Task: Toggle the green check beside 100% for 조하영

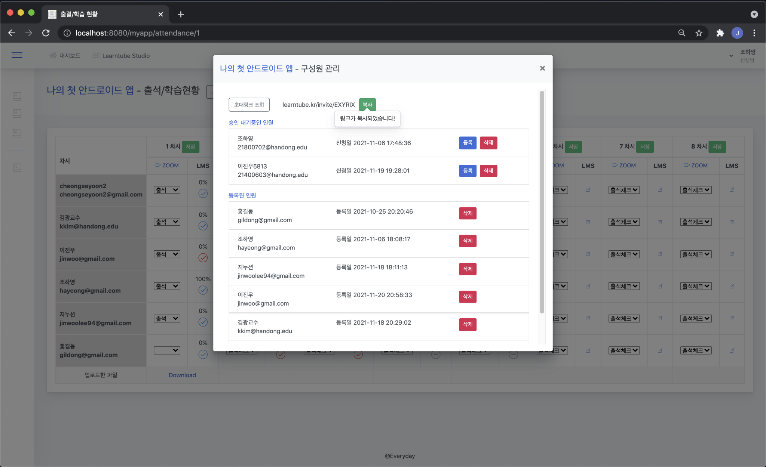Action: [x=203, y=290]
